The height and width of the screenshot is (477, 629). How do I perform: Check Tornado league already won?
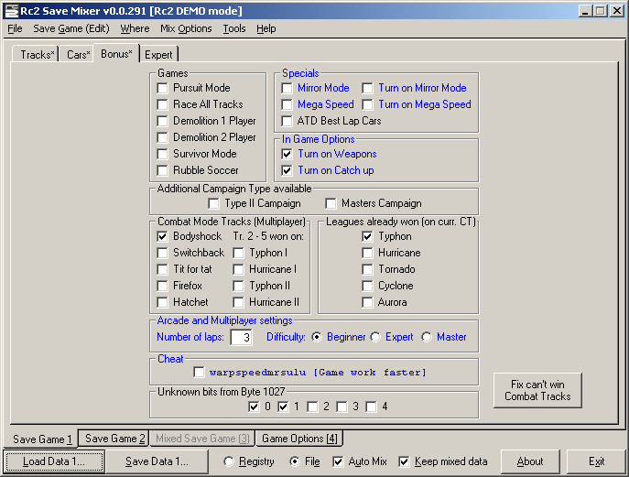coord(367,269)
